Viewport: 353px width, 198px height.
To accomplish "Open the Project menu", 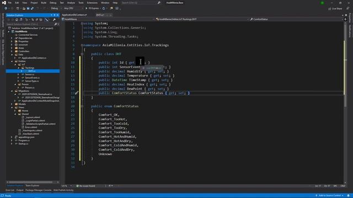I will 34,3.
